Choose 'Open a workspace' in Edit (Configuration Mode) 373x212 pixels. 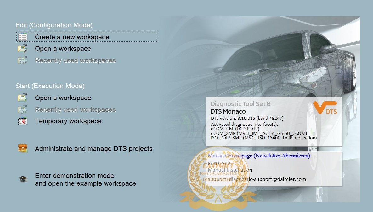point(63,49)
